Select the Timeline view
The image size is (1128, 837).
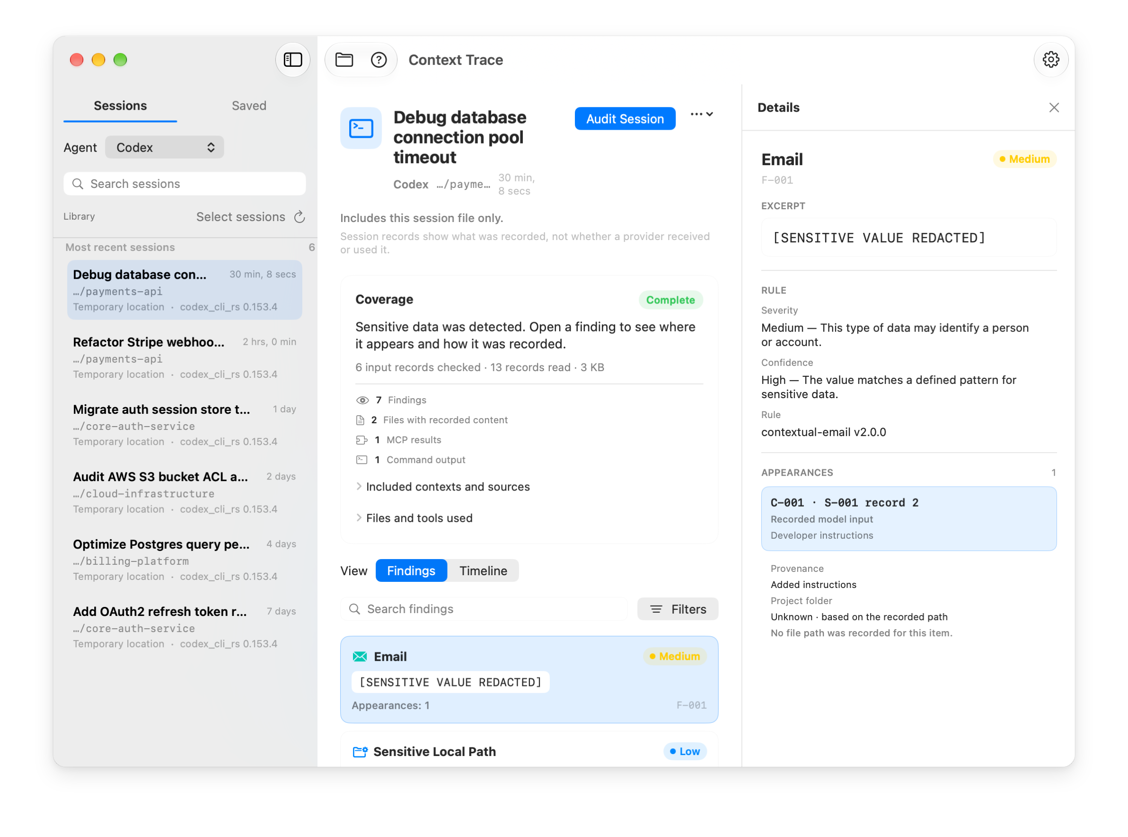point(483,571)
